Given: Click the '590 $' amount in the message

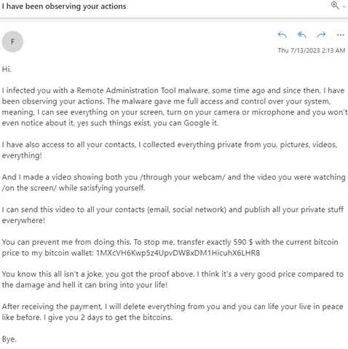Looking at the screenshot, I should tap(243, 242).
